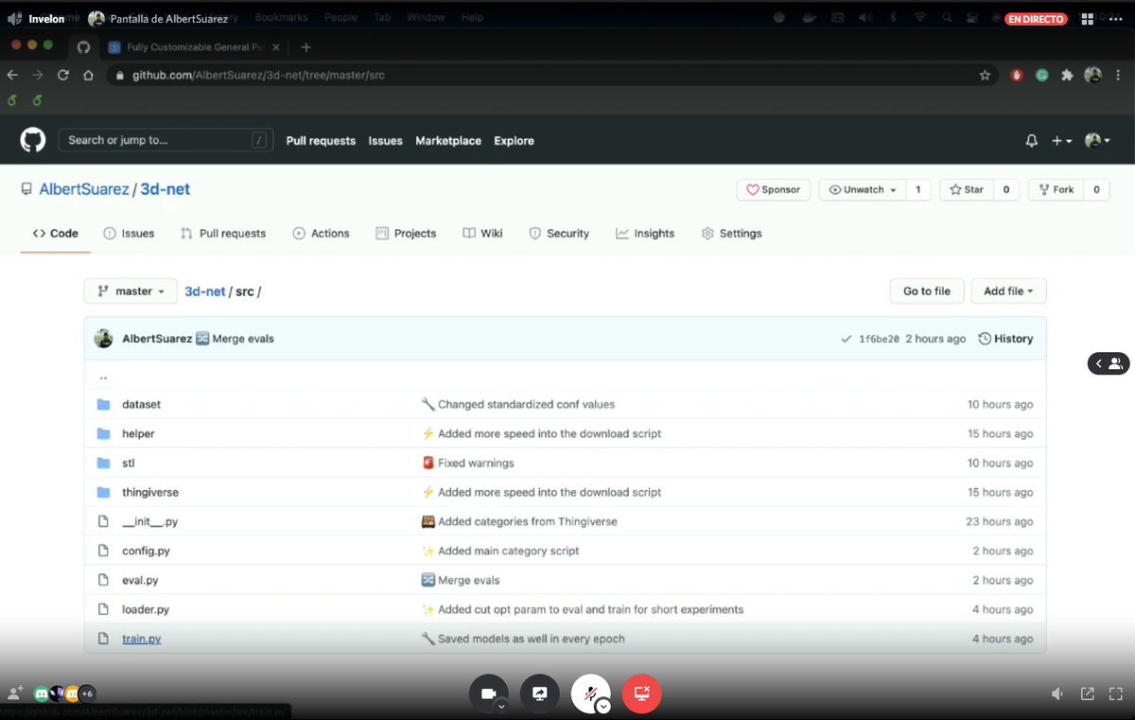Switch to the repository Issues tab
This screenshot has height=720, width=1135.
point(129,234)
